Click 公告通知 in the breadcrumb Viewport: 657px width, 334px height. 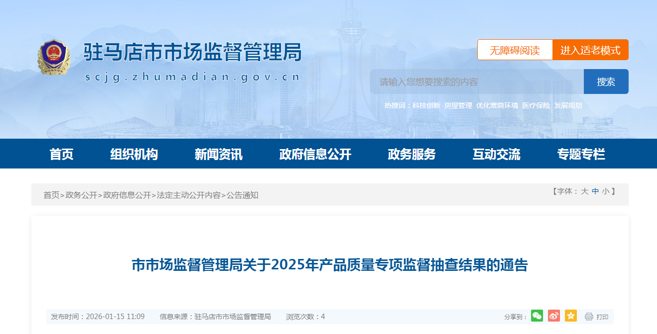[242, 195]
